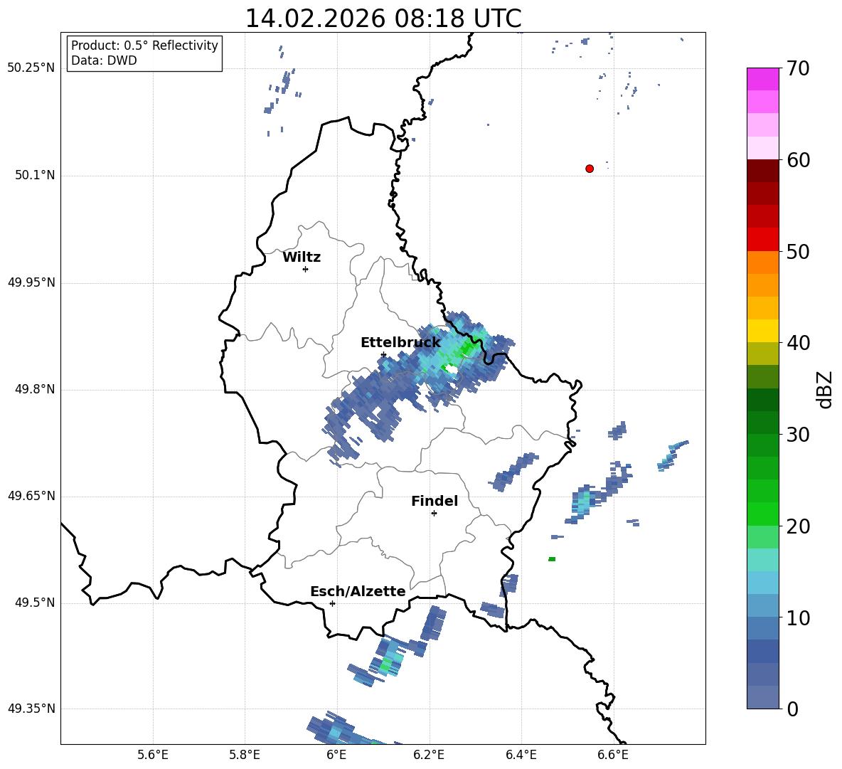The image size is (842, 769).
Task: Click the title 14.02.2026 08:18 UTC
Action: pos(383,18)
